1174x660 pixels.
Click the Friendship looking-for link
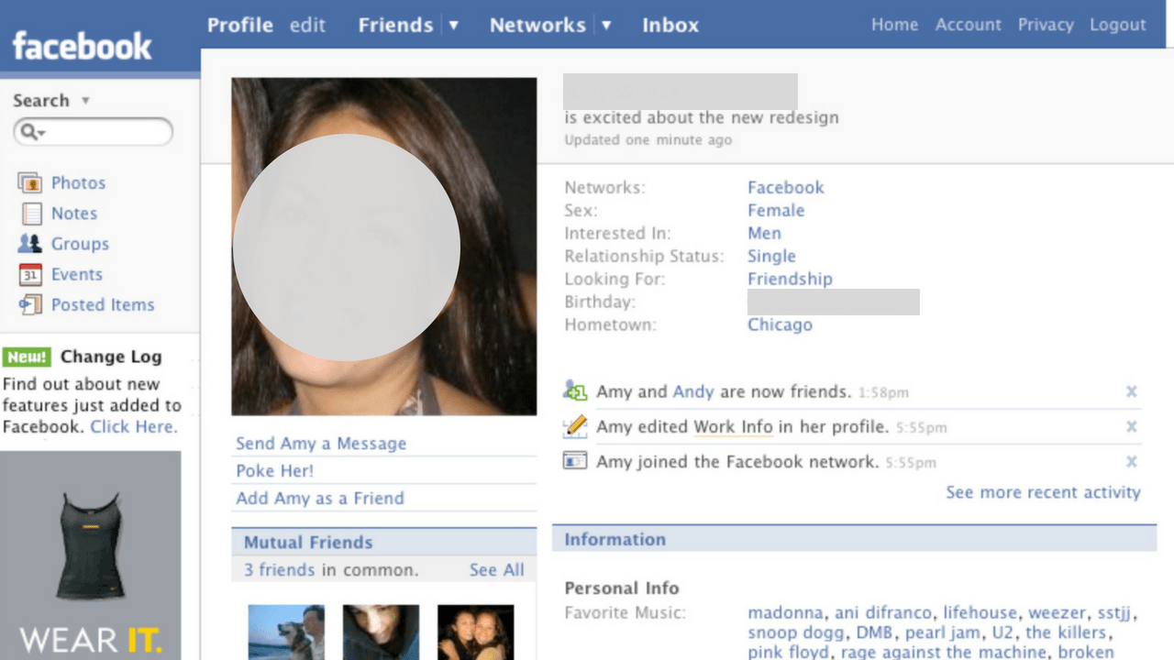click(790, 279)
